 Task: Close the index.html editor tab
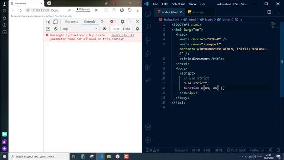click(x=181, y=12)
